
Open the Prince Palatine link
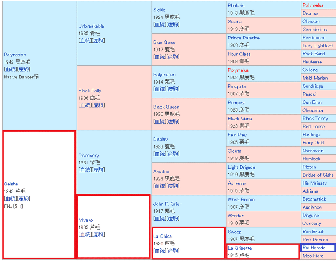point(244,38)
